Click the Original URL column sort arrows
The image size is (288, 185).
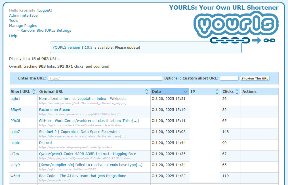pos(146,91)
